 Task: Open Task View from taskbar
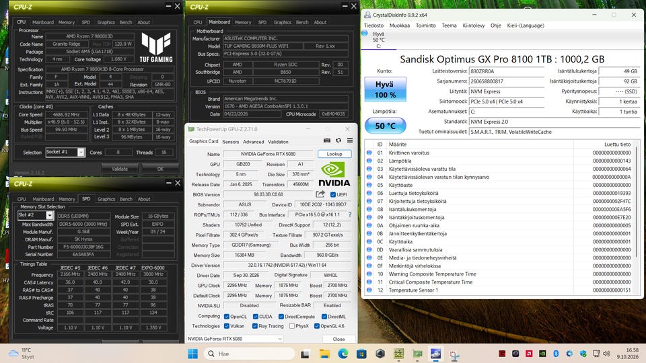click(305, 354)
